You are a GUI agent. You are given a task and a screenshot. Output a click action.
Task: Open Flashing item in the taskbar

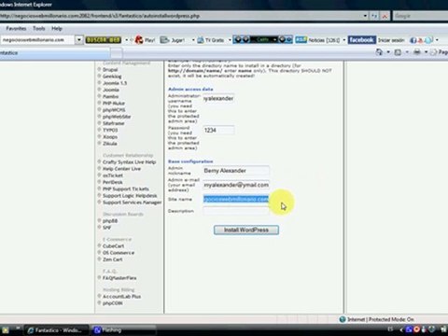[x=123, y=329]
